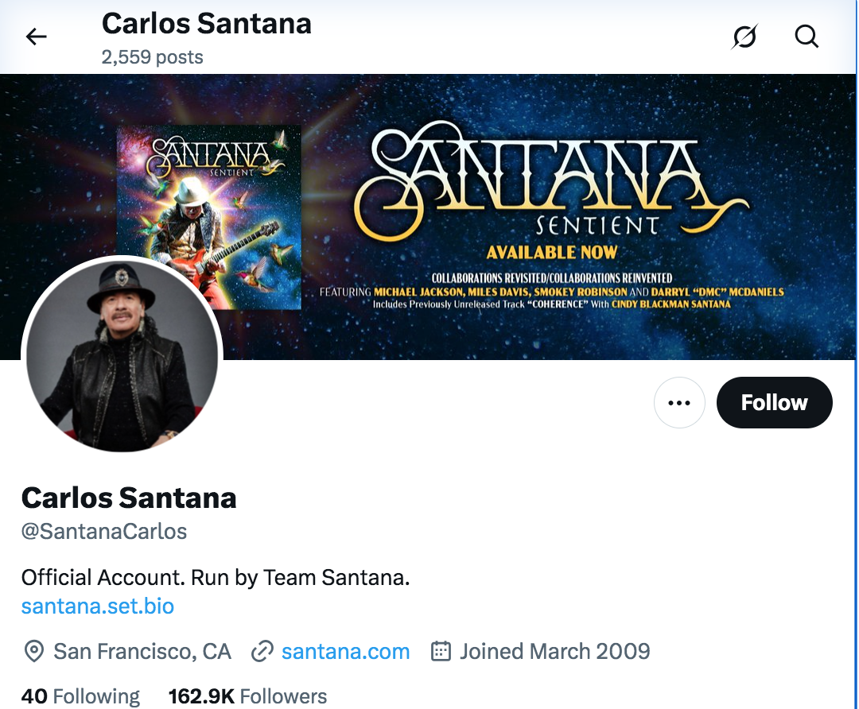Open Grok via the slashed-circle icon
Viewport: 859px width, 709px height.
point(744,37)
